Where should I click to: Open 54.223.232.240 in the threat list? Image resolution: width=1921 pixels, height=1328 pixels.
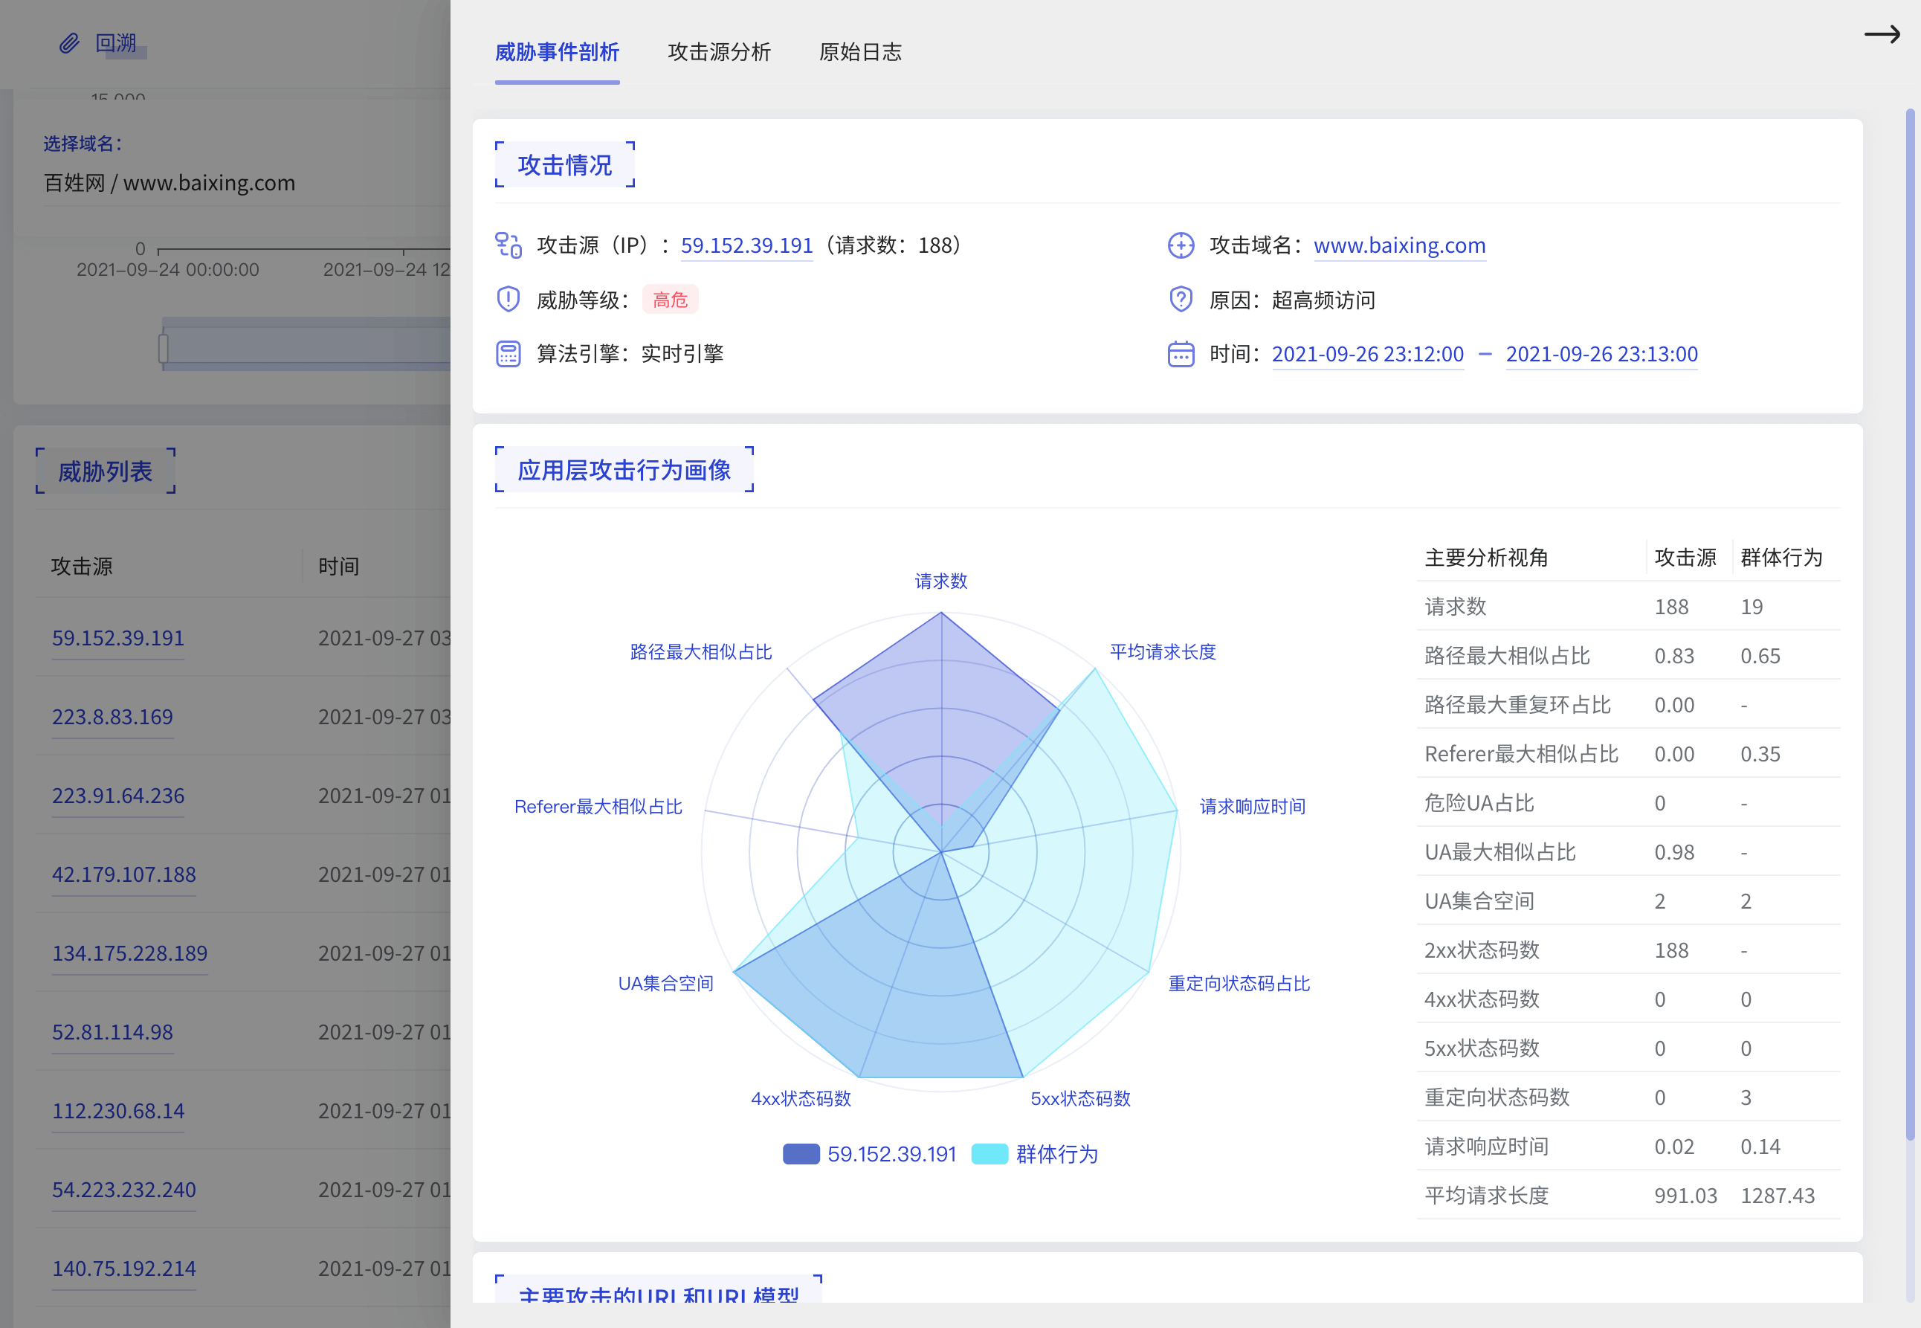(x=124, y=1190)
